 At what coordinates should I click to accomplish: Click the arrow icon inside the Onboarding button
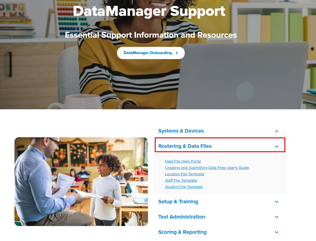[177, 53]
